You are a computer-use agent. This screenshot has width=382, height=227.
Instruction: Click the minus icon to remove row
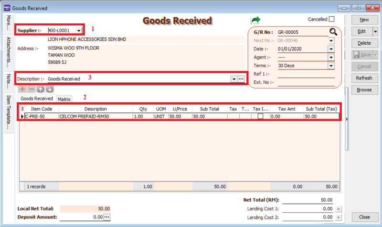click(x=32, y=89)
